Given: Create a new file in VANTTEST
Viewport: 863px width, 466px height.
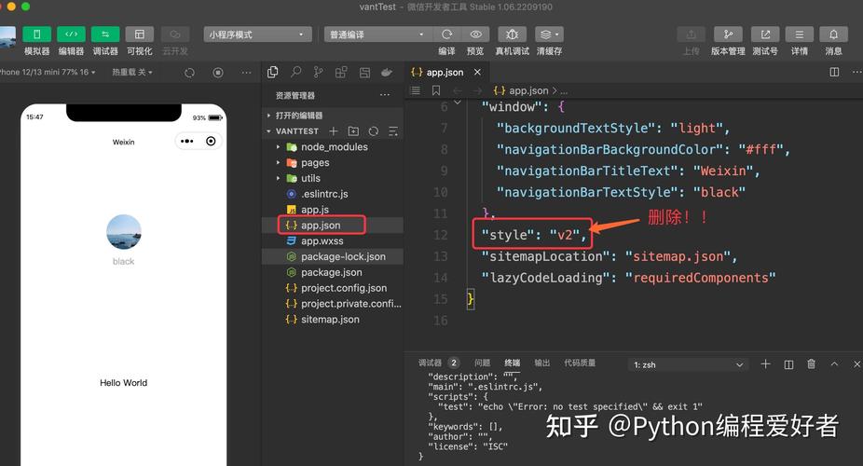Looking at the screenshot, I should pos(334,130).
